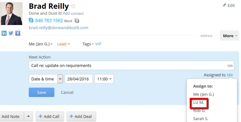Click the pencil Edit icon
The width and height of the screenshot is (241, 122).
click(x=224, y=5)
